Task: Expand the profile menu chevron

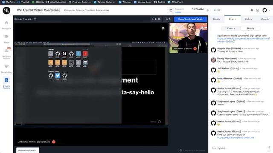Action: click(269, 10)
